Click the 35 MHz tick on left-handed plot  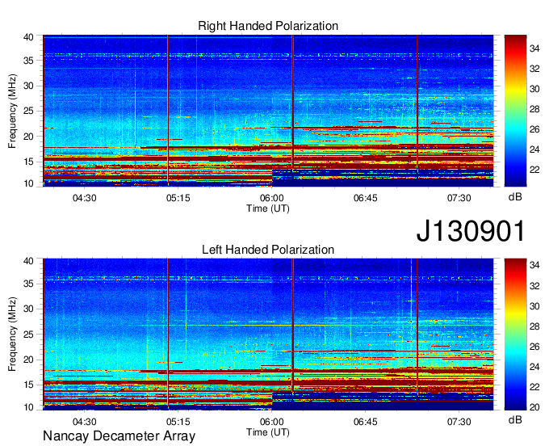coord(29,284)
